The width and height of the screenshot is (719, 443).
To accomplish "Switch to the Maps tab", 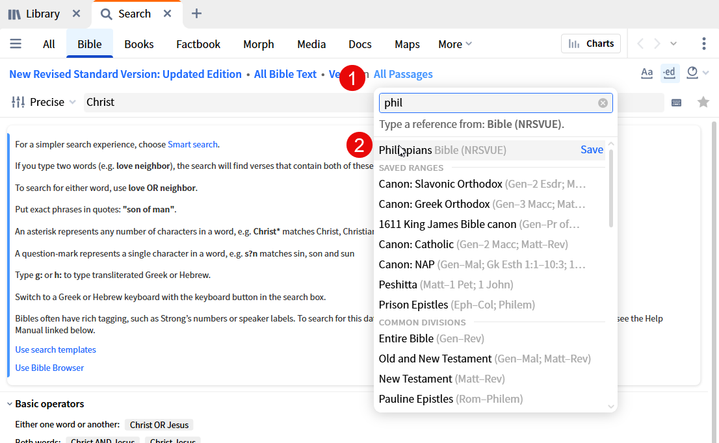I will pos(407,44).
